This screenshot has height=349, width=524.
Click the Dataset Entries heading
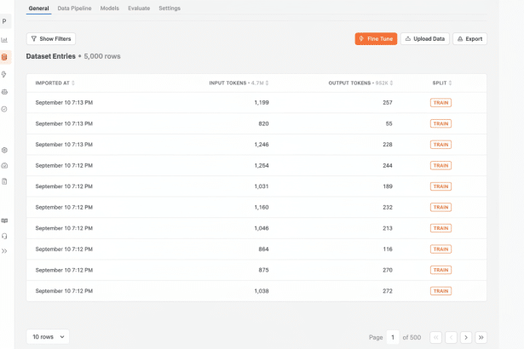pyautogui.click(x=51, y=56)
